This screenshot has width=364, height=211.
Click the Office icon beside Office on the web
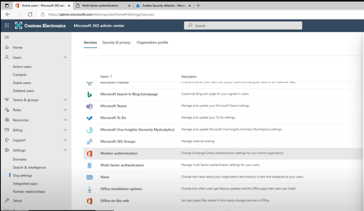click(89, 201)
